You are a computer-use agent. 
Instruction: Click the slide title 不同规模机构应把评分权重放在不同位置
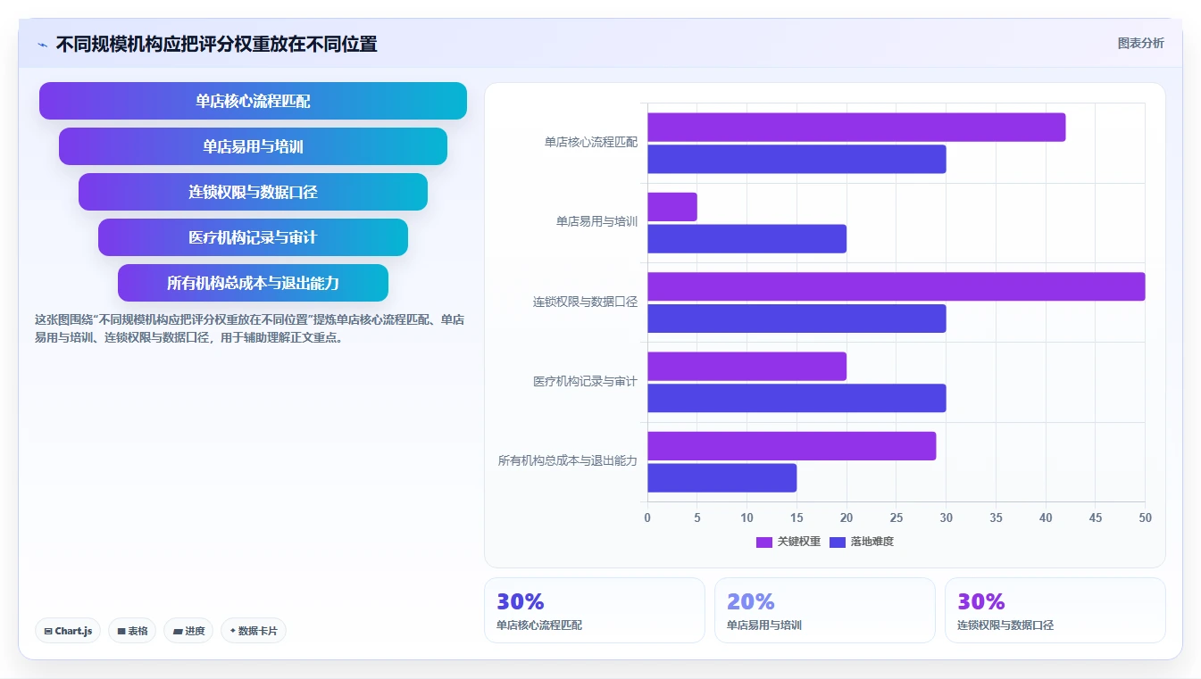coord(216,44)
